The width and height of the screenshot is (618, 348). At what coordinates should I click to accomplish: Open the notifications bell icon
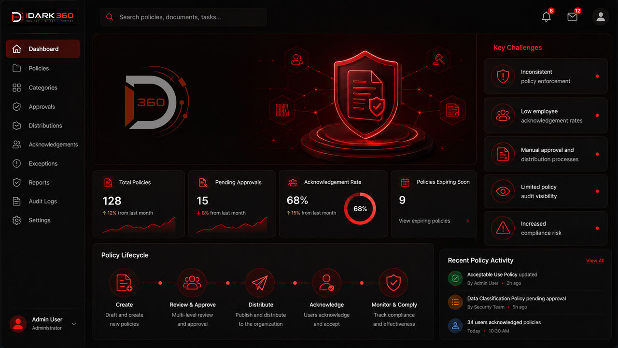coord(546,17)
